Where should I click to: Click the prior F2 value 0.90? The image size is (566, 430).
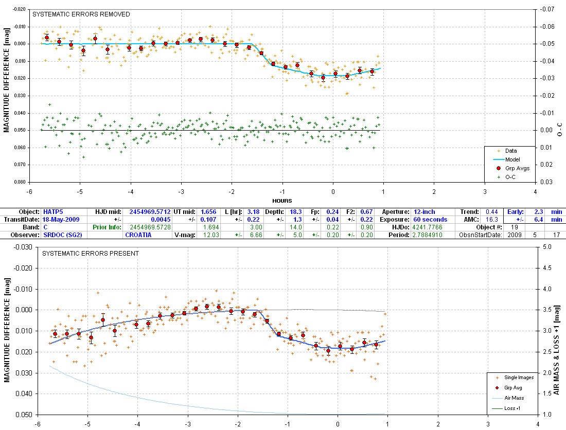click(366, 227)
